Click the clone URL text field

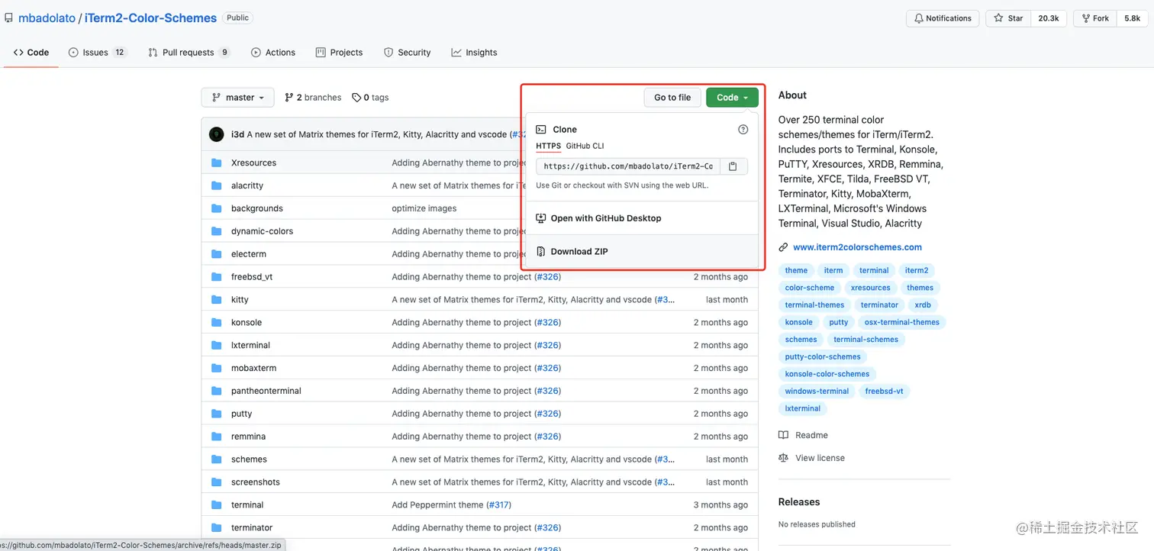point(627,166)
